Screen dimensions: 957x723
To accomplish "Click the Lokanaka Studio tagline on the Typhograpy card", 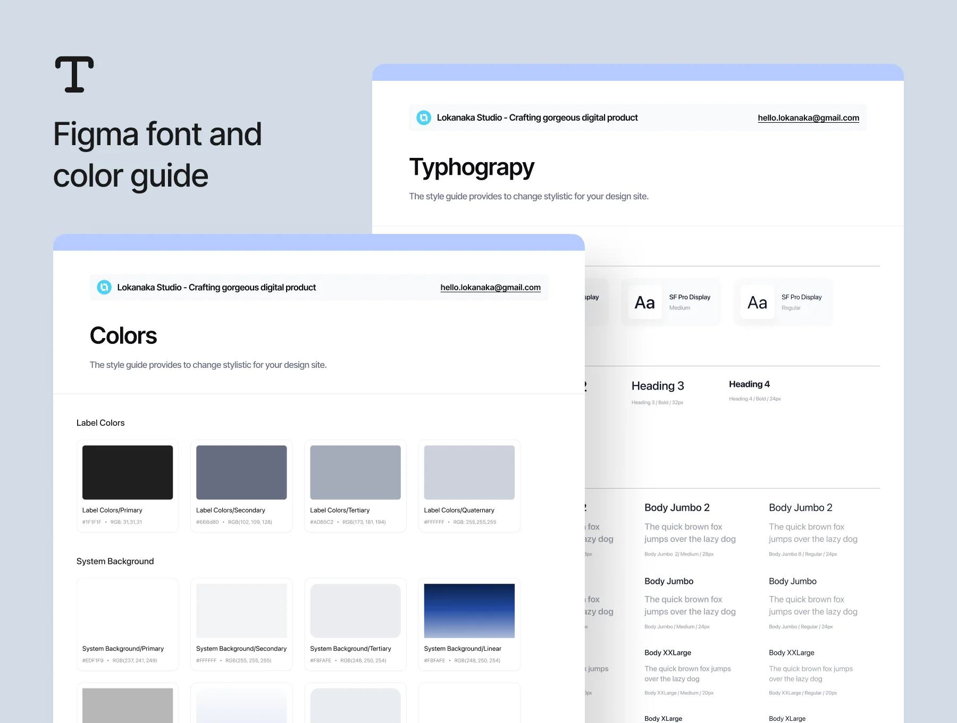I will (x=538, y=118).
